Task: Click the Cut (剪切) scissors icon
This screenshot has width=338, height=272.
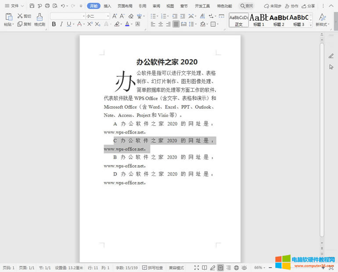Action: [21, 16]
